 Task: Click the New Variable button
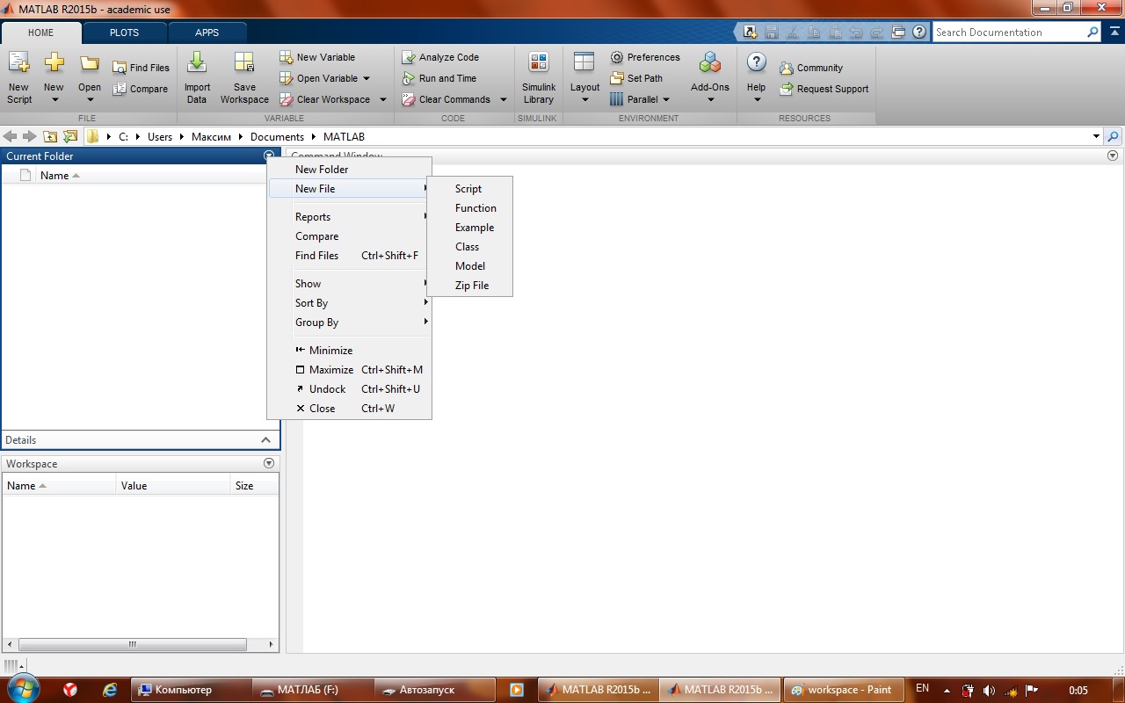[317, 57]
